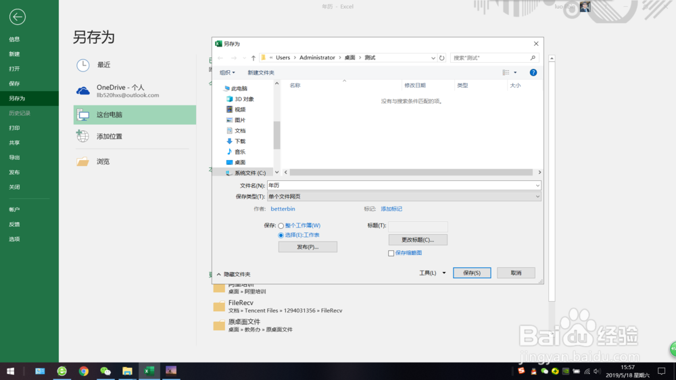Open the Tools dropdown menu
The image size is (676, 380).
433,273
